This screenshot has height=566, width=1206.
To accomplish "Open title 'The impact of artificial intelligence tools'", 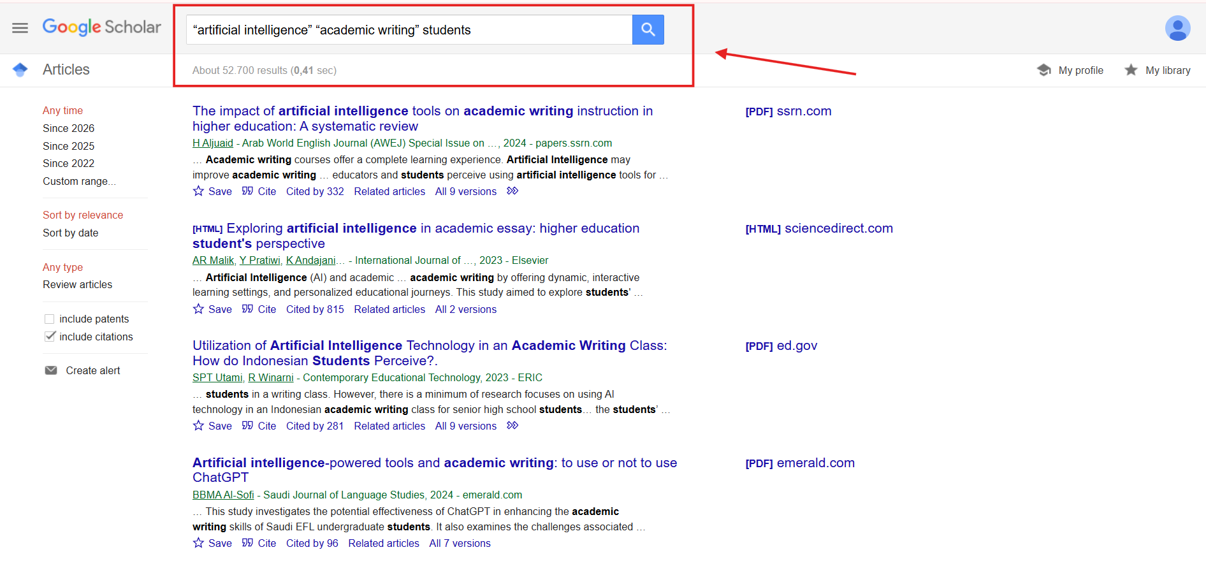I will coord(423,119).
